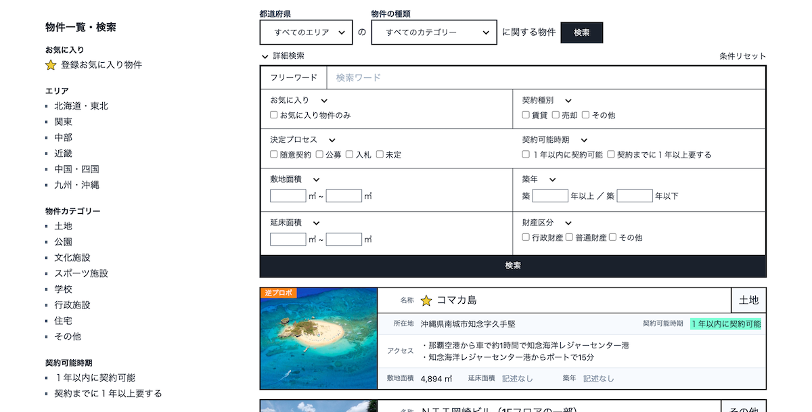Screen dimensions: 812x412
Task: Check the １年以内に契約可能 filter checkbox
Action: click(526, 154)
